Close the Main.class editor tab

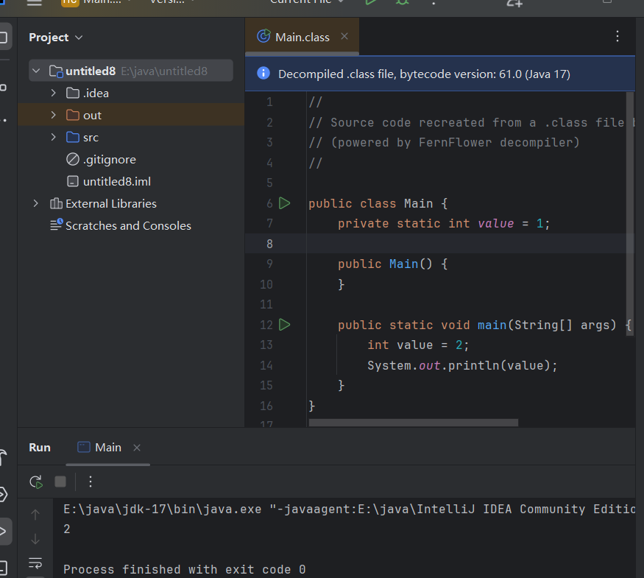click(344, 37)
